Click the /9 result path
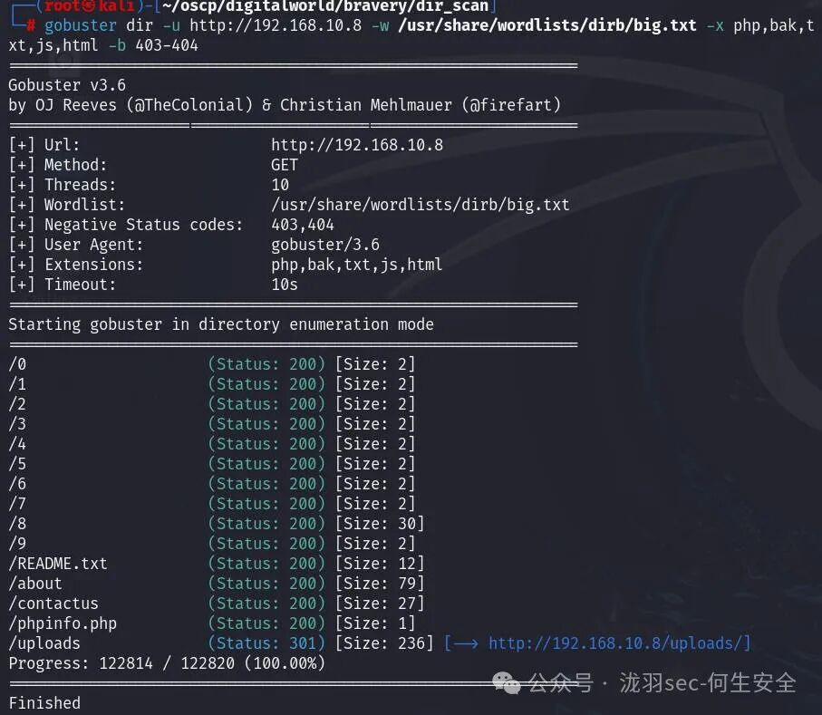Screen dimensions: 822x715 click(x=17, y=544)
